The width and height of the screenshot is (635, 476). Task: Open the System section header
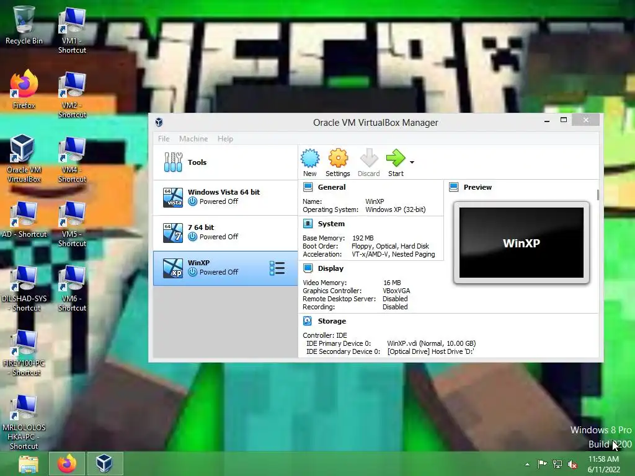(331, 223)
